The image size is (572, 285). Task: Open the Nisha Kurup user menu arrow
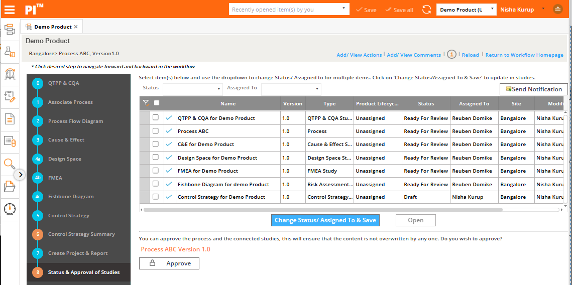pos(543,9)
